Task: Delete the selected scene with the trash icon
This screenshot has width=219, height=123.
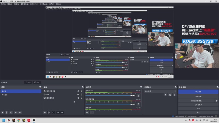Action: [x=7, y=112]
